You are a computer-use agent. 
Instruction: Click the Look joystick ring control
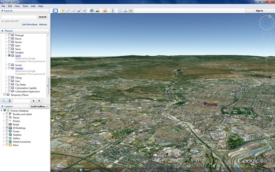click(267, 23)
